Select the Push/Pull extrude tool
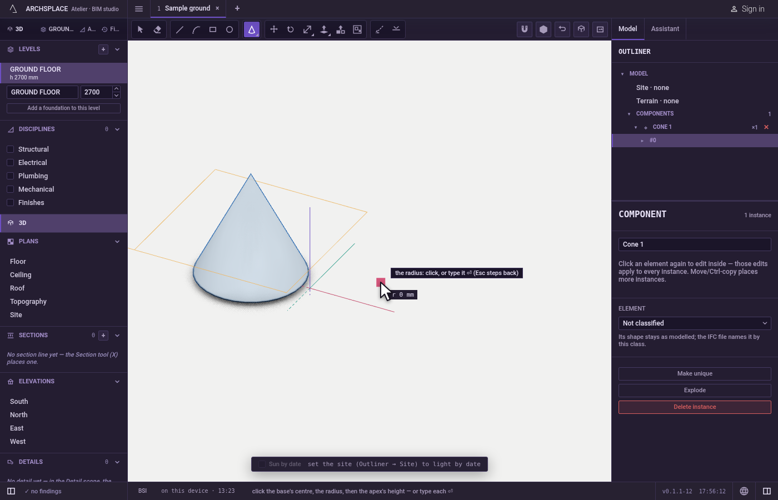The width and height of the screenshot is (778, 500). click(x=324, y=29)
